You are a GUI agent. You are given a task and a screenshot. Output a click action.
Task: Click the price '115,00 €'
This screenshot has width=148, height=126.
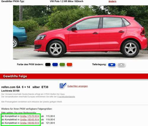50,116
